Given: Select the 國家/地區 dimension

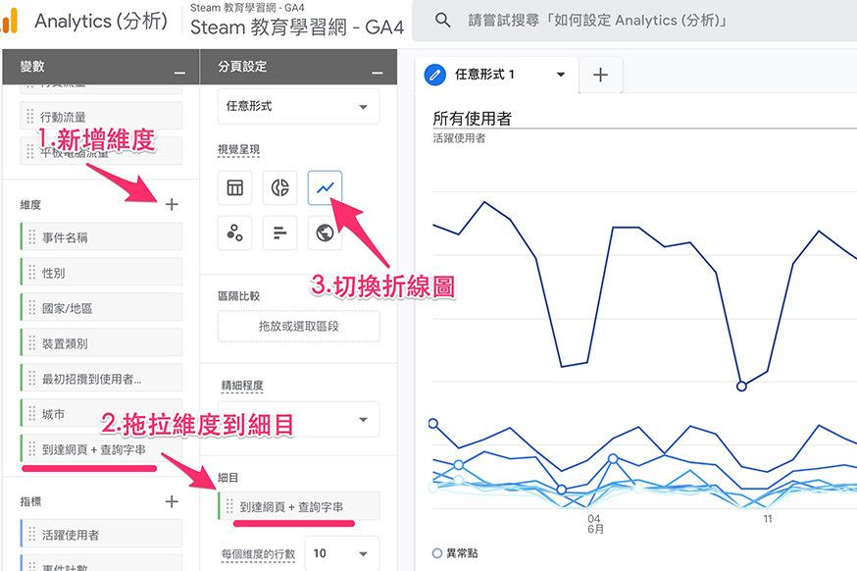Looking at the screenshot, I should coord(101,308).
